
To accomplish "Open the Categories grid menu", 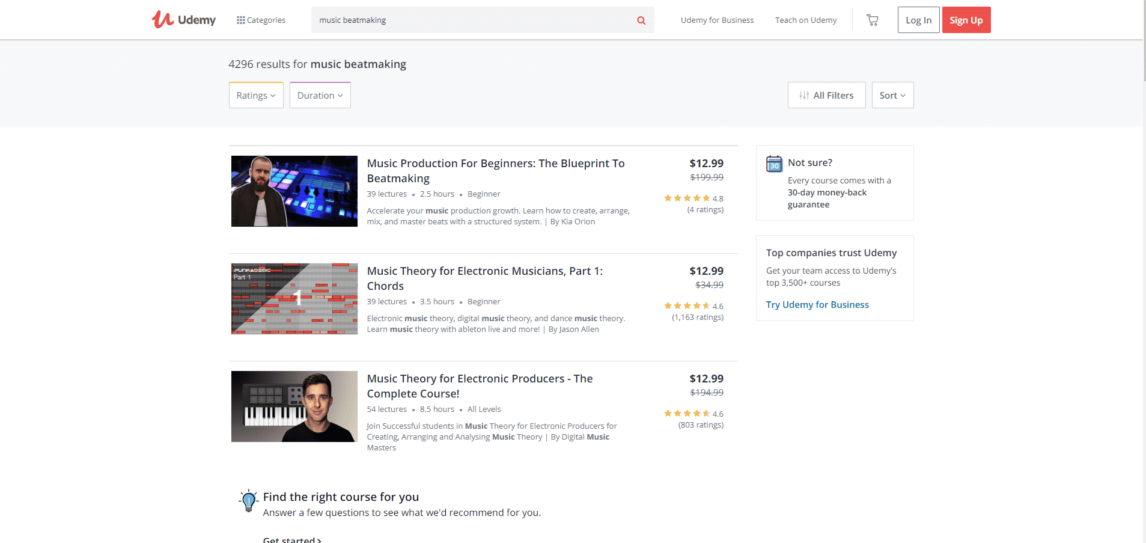I will click(x=261, y=20).
